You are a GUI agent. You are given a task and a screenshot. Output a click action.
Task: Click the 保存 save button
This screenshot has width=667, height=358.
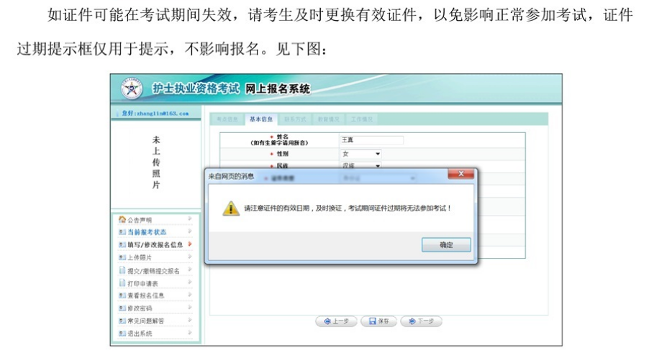(378, 321)
